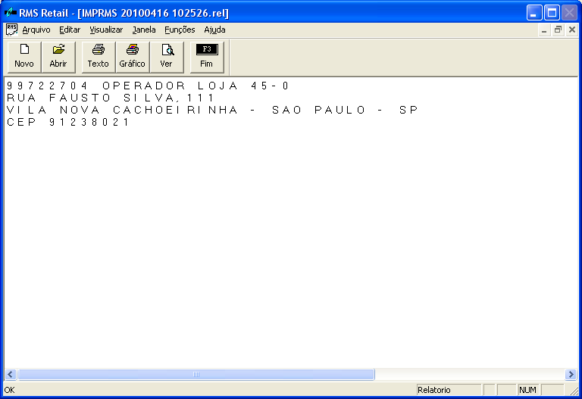
Task: Click the horizontal scrollbar left arrow
Action: coord(10,375)
